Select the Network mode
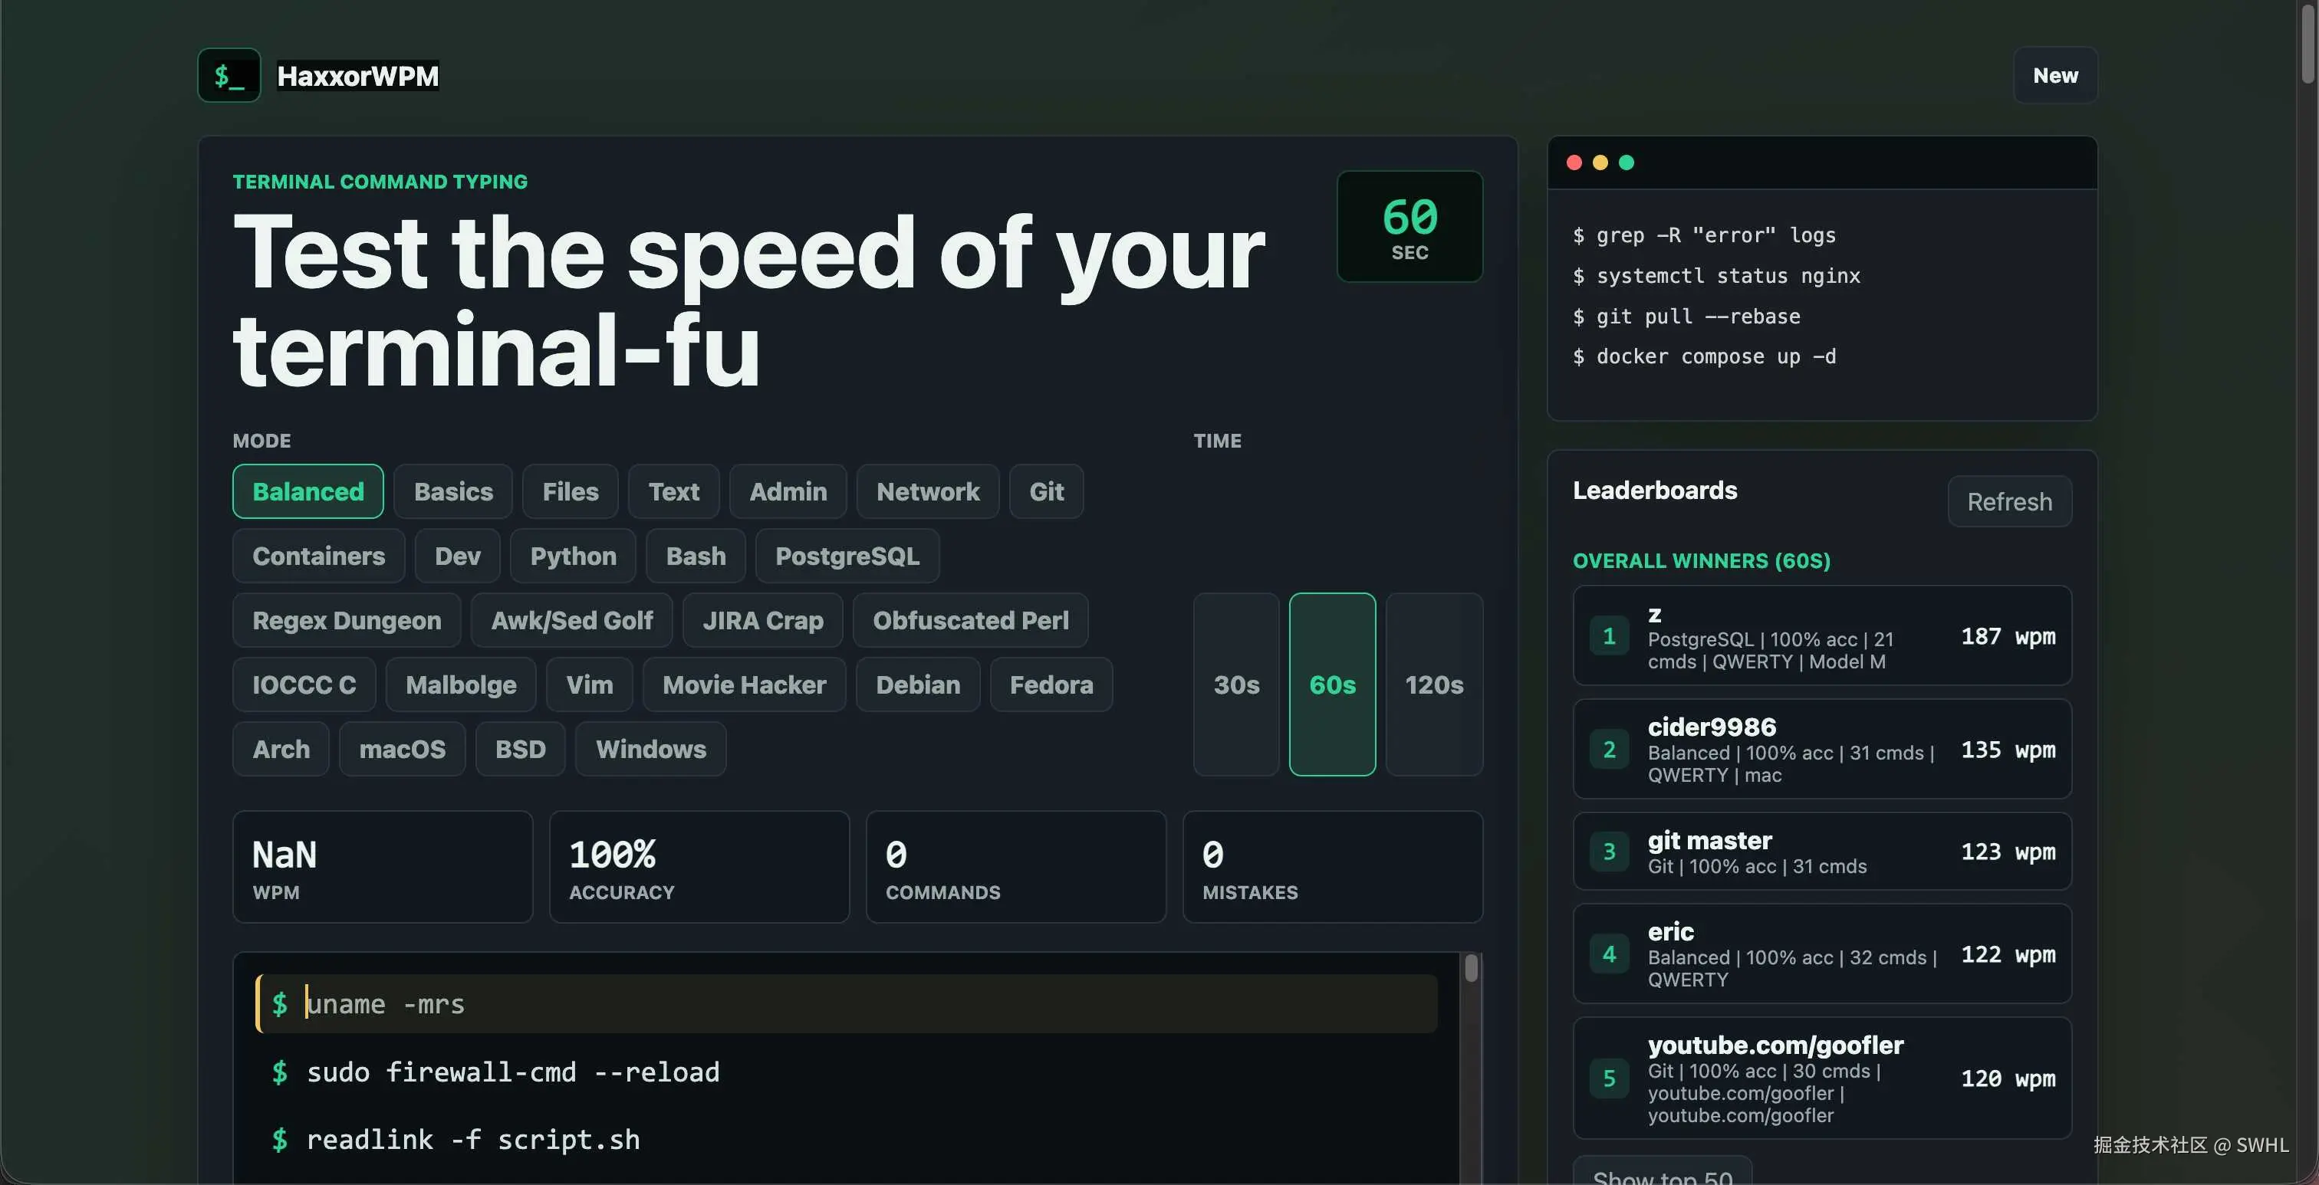The width and height of the screenshot is (2319, 1185). (x=927, y=491)
